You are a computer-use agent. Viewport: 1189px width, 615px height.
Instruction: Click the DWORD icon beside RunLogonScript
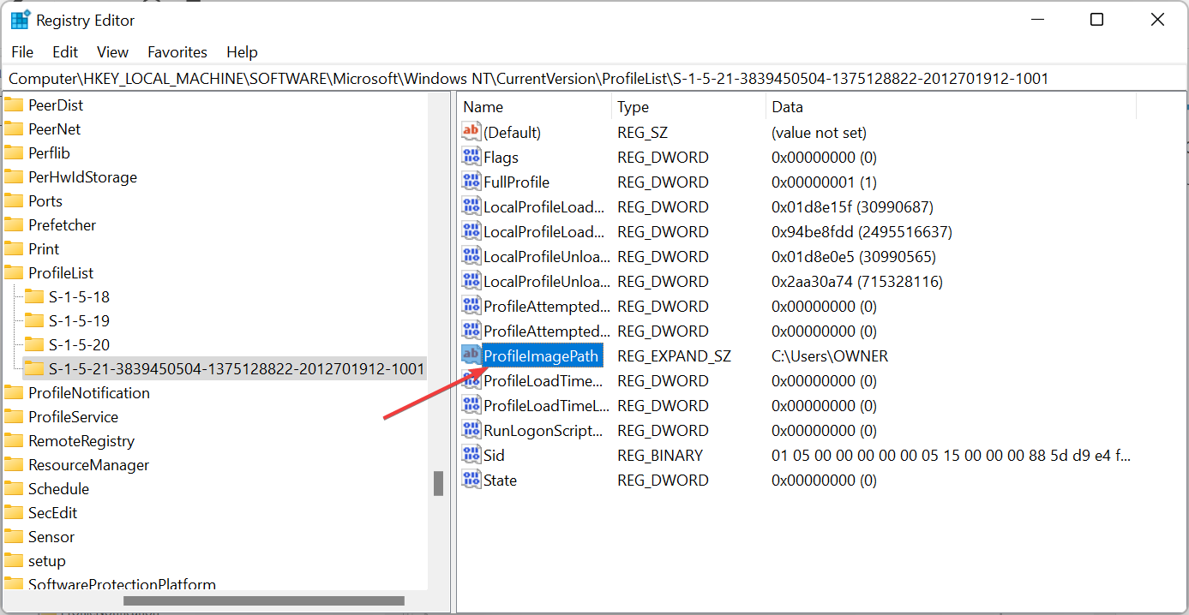tap(471, 430)
